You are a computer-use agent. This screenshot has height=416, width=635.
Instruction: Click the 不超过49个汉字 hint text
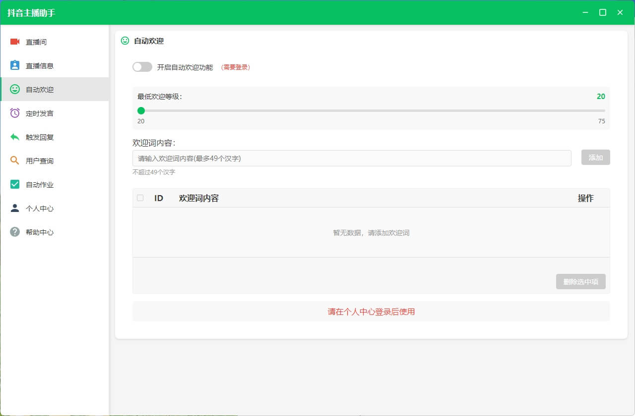pyautogui.click(x=154, y=172)
